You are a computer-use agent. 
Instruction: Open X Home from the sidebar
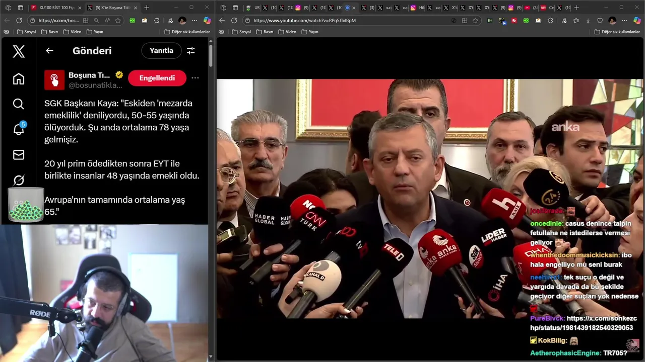tap(19, 78)
